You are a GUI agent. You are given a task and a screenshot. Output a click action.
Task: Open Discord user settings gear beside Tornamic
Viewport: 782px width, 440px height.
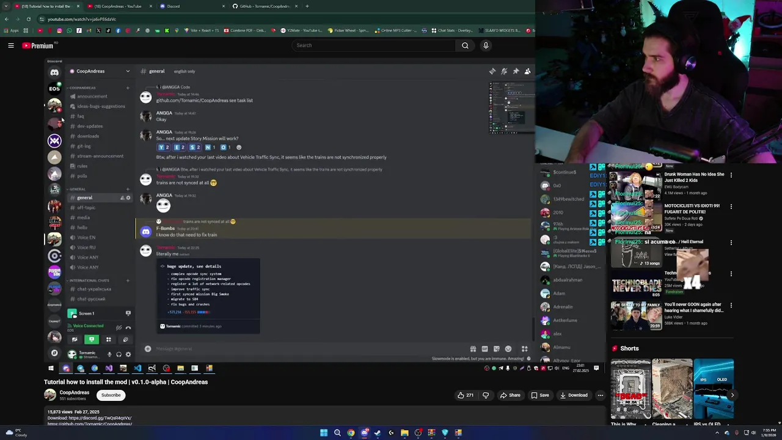(x=128, y=354)
